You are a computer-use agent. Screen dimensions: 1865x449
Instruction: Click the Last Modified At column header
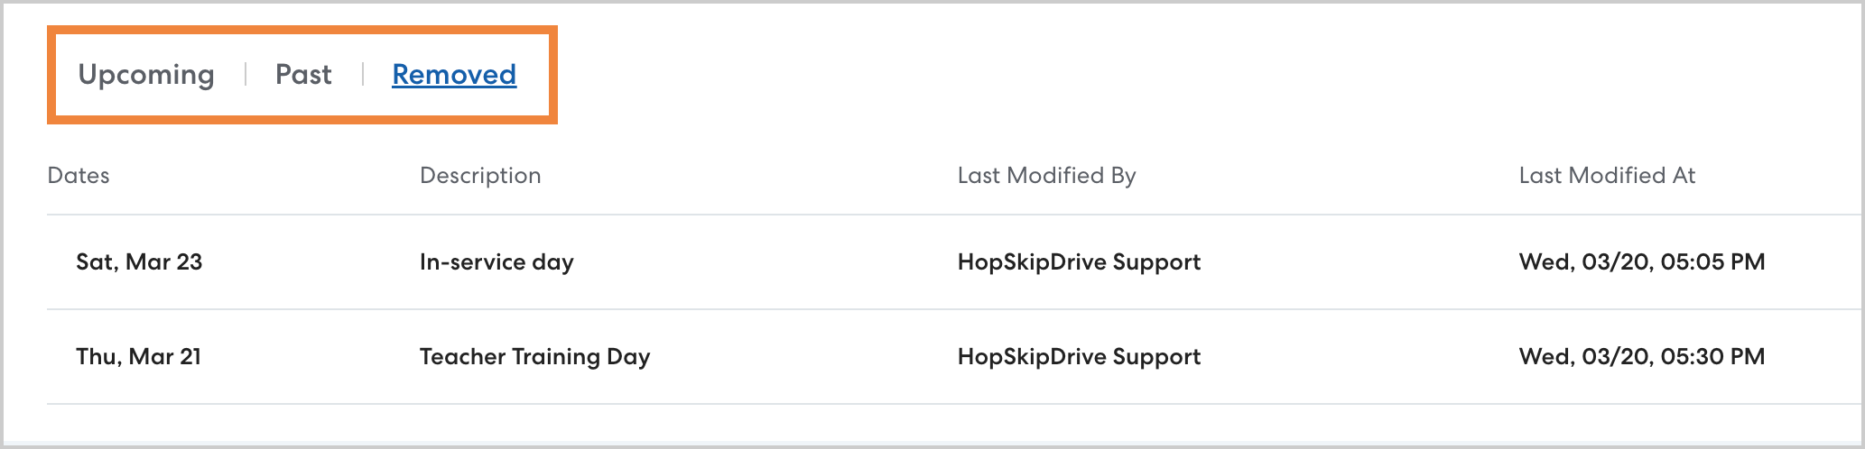click(1607, 176)
